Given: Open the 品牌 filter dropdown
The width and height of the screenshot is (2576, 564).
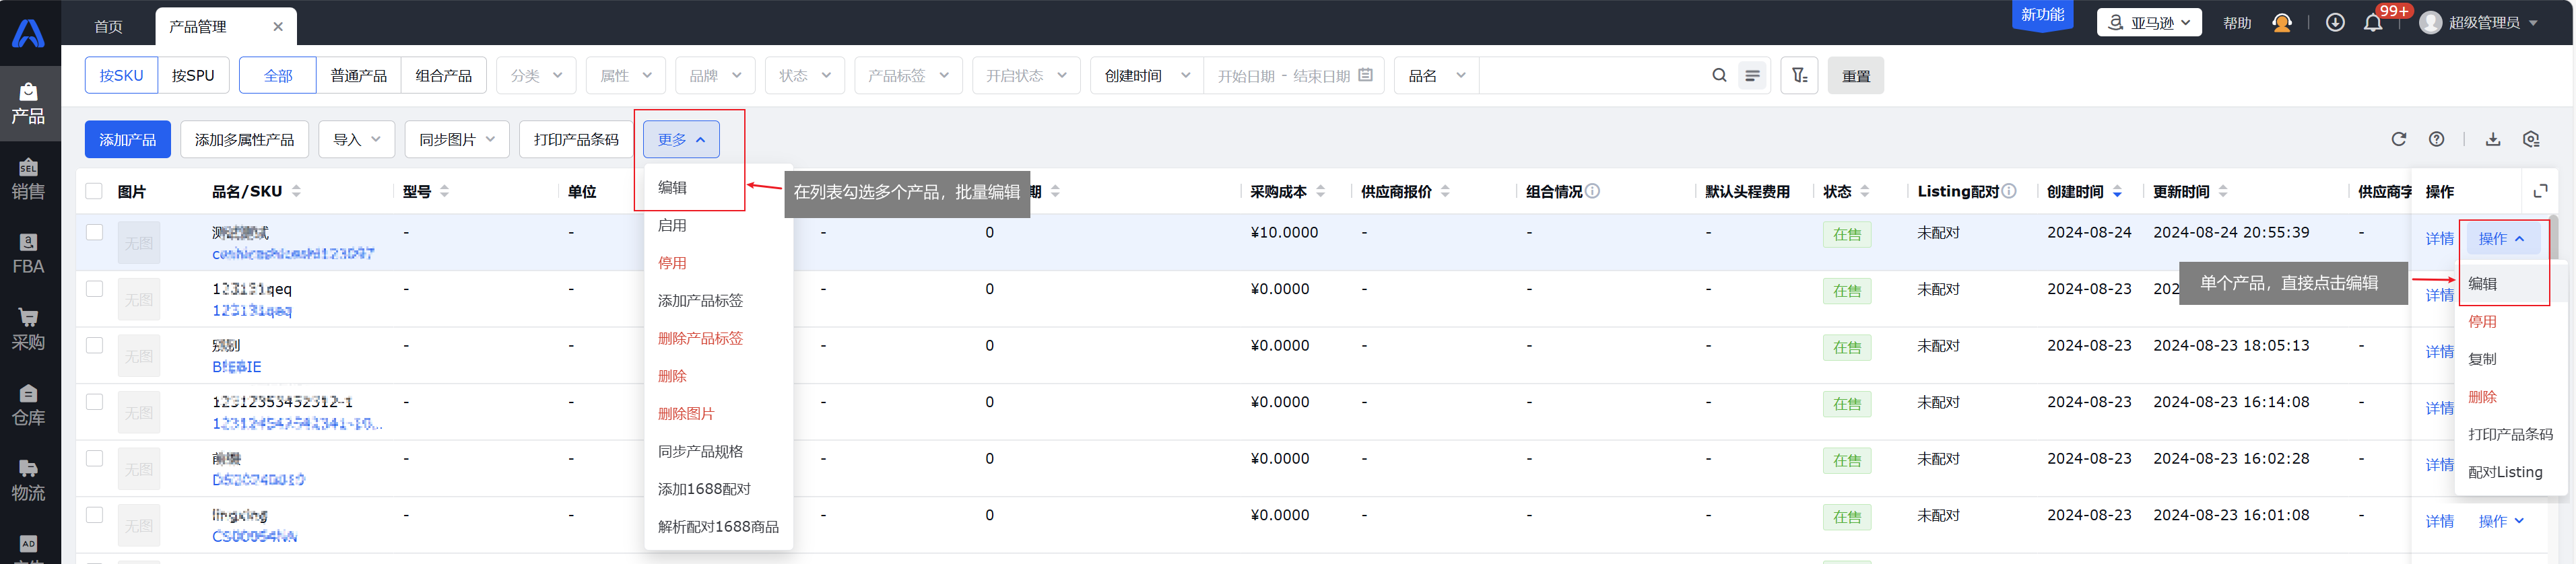Looking at the screenshot, I should pyautogui.click(x=715, y=75).
